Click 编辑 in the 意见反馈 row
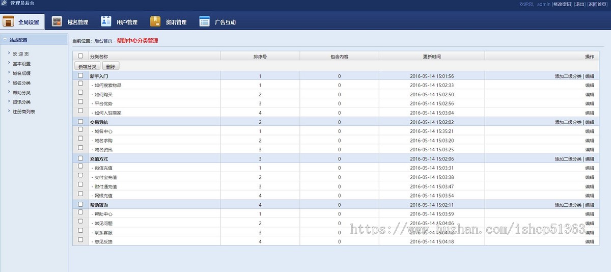Viewport: 611px width, 272px height. pyautogui.click(x=590, y=241)
